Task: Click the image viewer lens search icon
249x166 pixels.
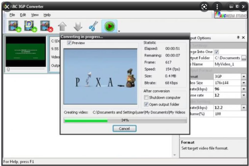Action: pyautogui.click(x=204, y=7)
